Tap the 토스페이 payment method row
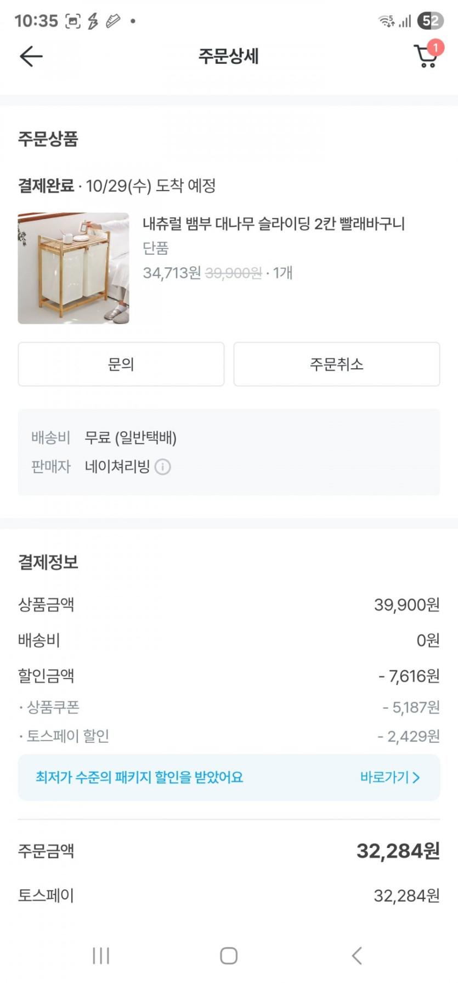Image resolution: width=458 pixels, height=983 pixels. coord(229,896)
